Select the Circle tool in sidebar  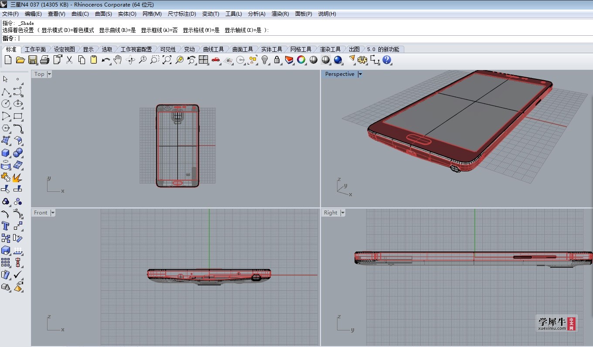pyautogui.click(x=6, y=104)
